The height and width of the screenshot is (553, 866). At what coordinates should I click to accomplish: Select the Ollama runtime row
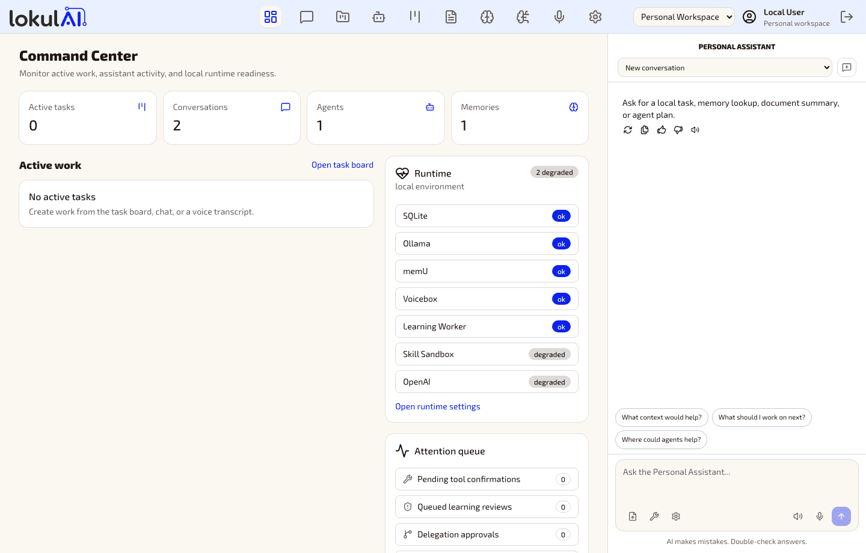487,243
